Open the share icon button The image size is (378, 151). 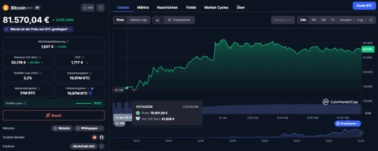100,8
